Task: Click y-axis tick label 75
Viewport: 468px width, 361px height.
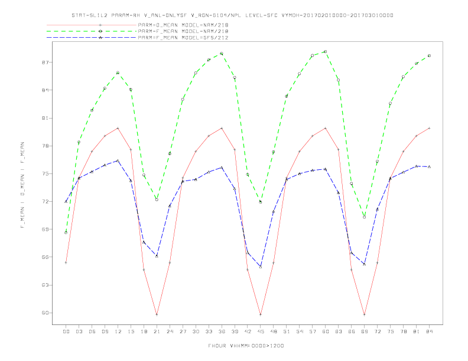Action: [x=45, y=173]
